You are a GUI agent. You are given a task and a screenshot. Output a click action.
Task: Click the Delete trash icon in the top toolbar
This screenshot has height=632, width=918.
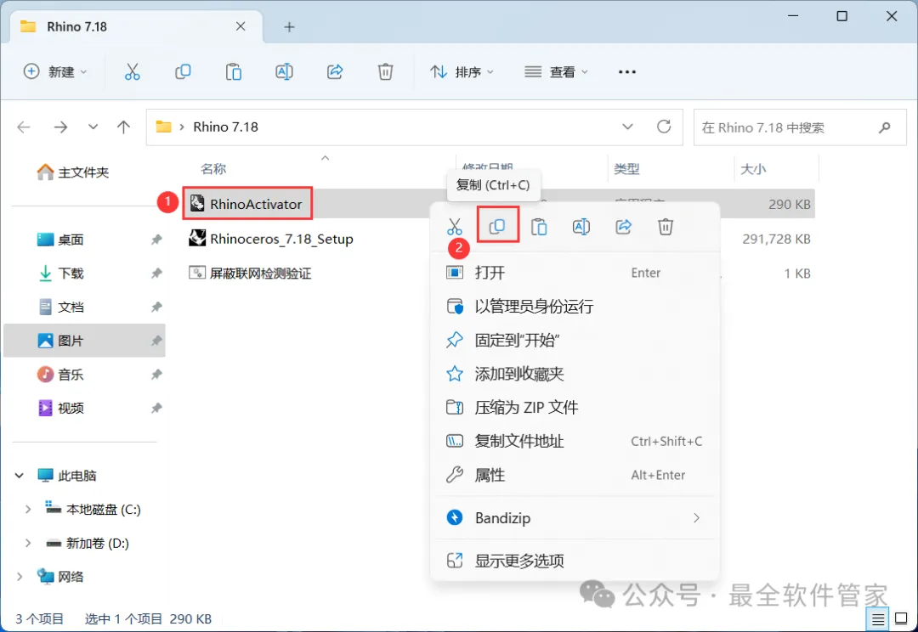[x=385, y=71]
